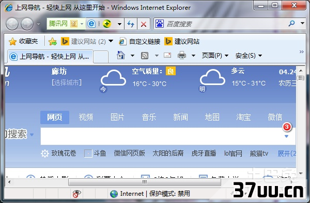The image size is (310, 203).
Task: Select the 新闻 search tab
Action: click(180, 117)
